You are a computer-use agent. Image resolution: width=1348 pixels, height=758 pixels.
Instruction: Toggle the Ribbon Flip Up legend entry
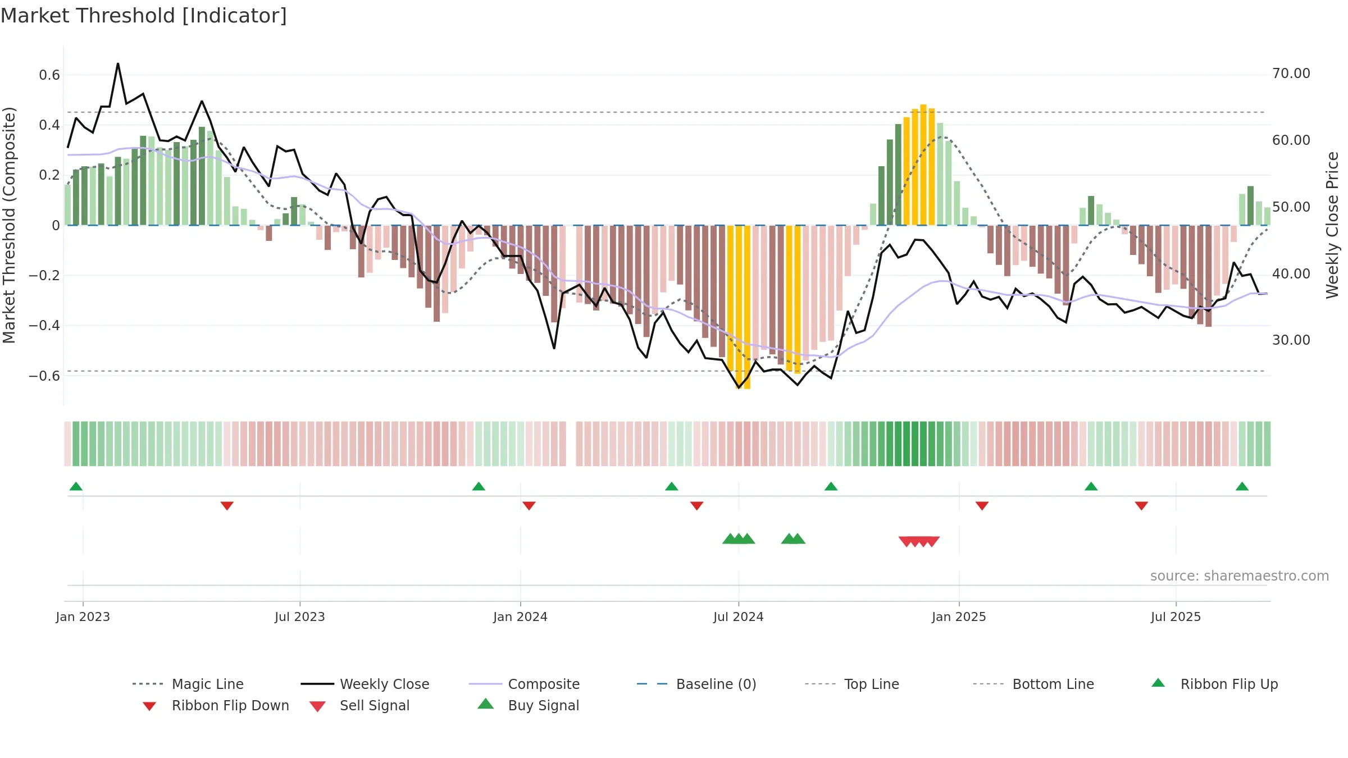click(1214, 684)
